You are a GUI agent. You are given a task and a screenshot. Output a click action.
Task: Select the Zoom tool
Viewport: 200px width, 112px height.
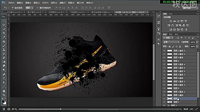[x=4, y=95]
